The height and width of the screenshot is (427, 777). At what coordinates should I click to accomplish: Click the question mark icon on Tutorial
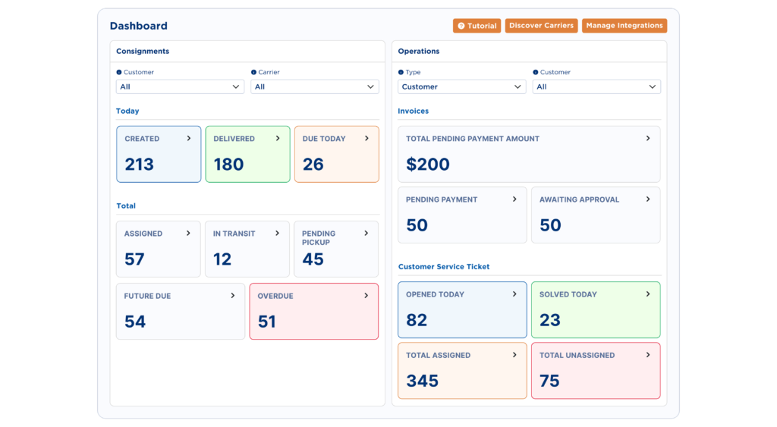(461, 26)
